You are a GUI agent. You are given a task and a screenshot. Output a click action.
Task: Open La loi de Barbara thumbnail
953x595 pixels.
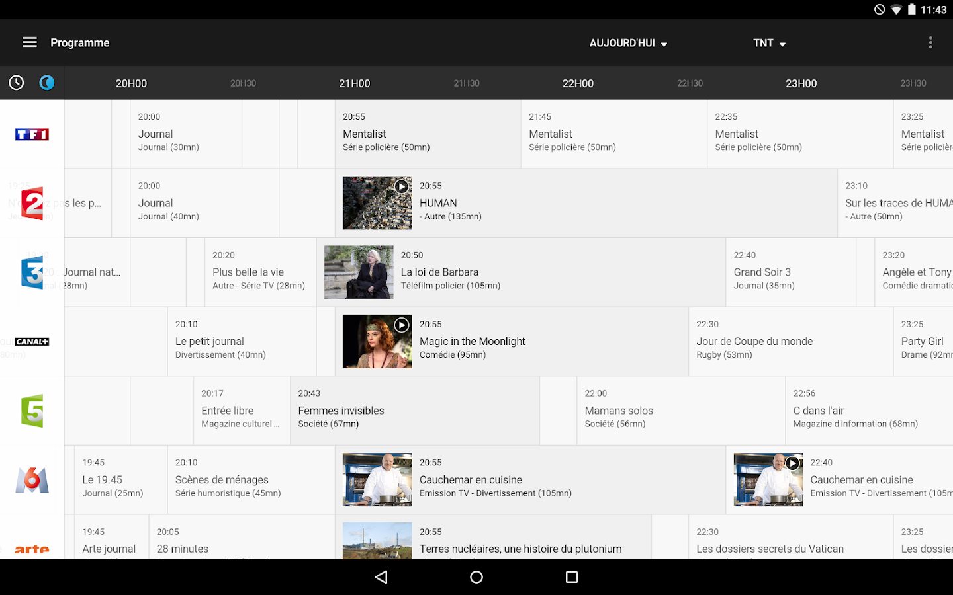pos(359,272)
